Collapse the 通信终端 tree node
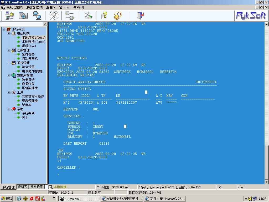 pyautogui.click(x=9, y=33)
